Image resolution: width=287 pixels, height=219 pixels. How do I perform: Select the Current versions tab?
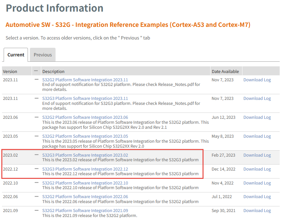(x=16, y=55)
